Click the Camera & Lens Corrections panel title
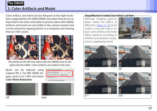 (x=54, y=70)
